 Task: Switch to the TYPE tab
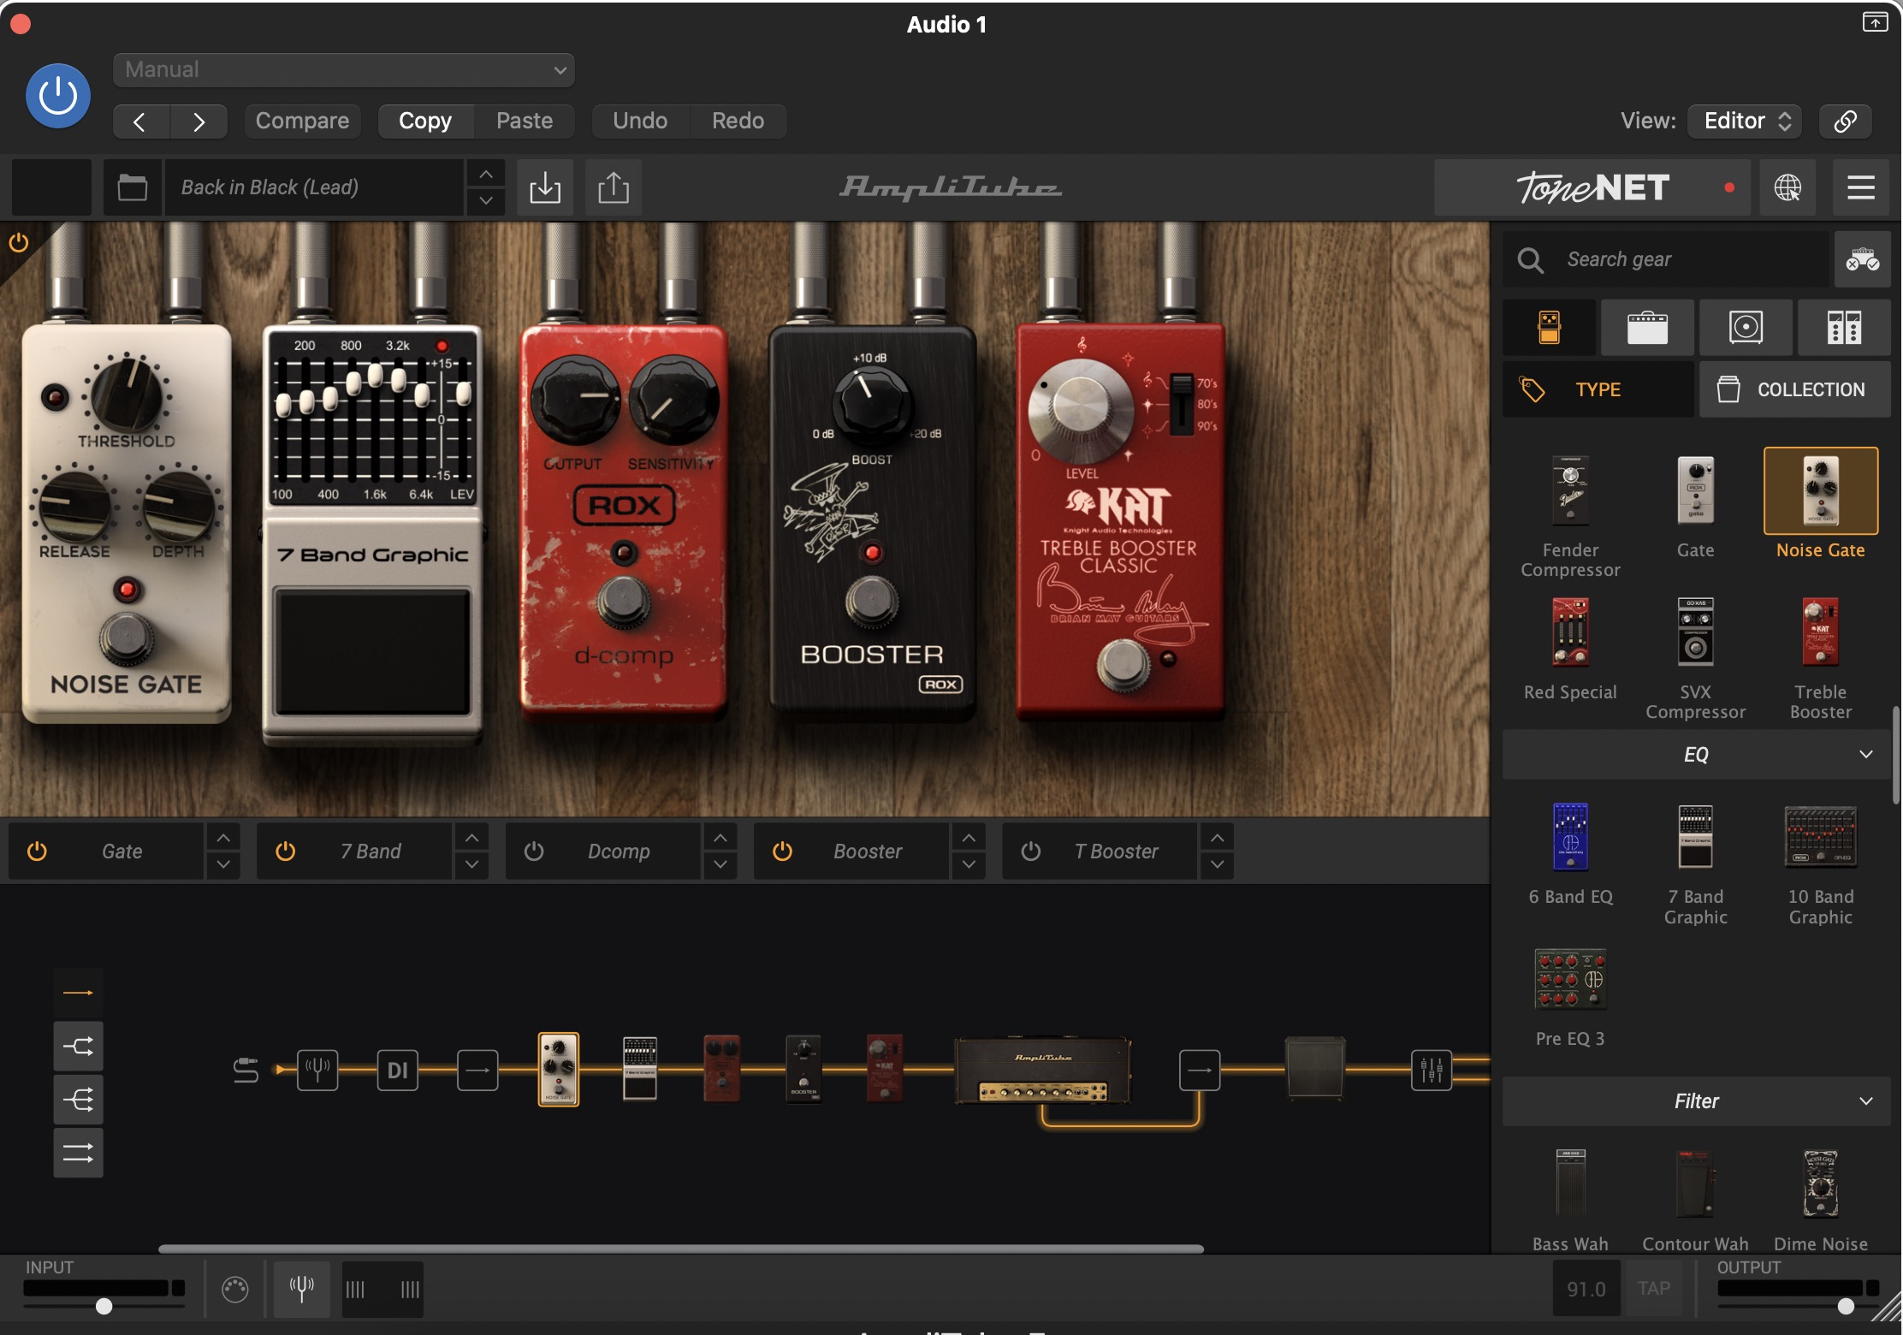pyautogui.click(x=1598, y=389)
